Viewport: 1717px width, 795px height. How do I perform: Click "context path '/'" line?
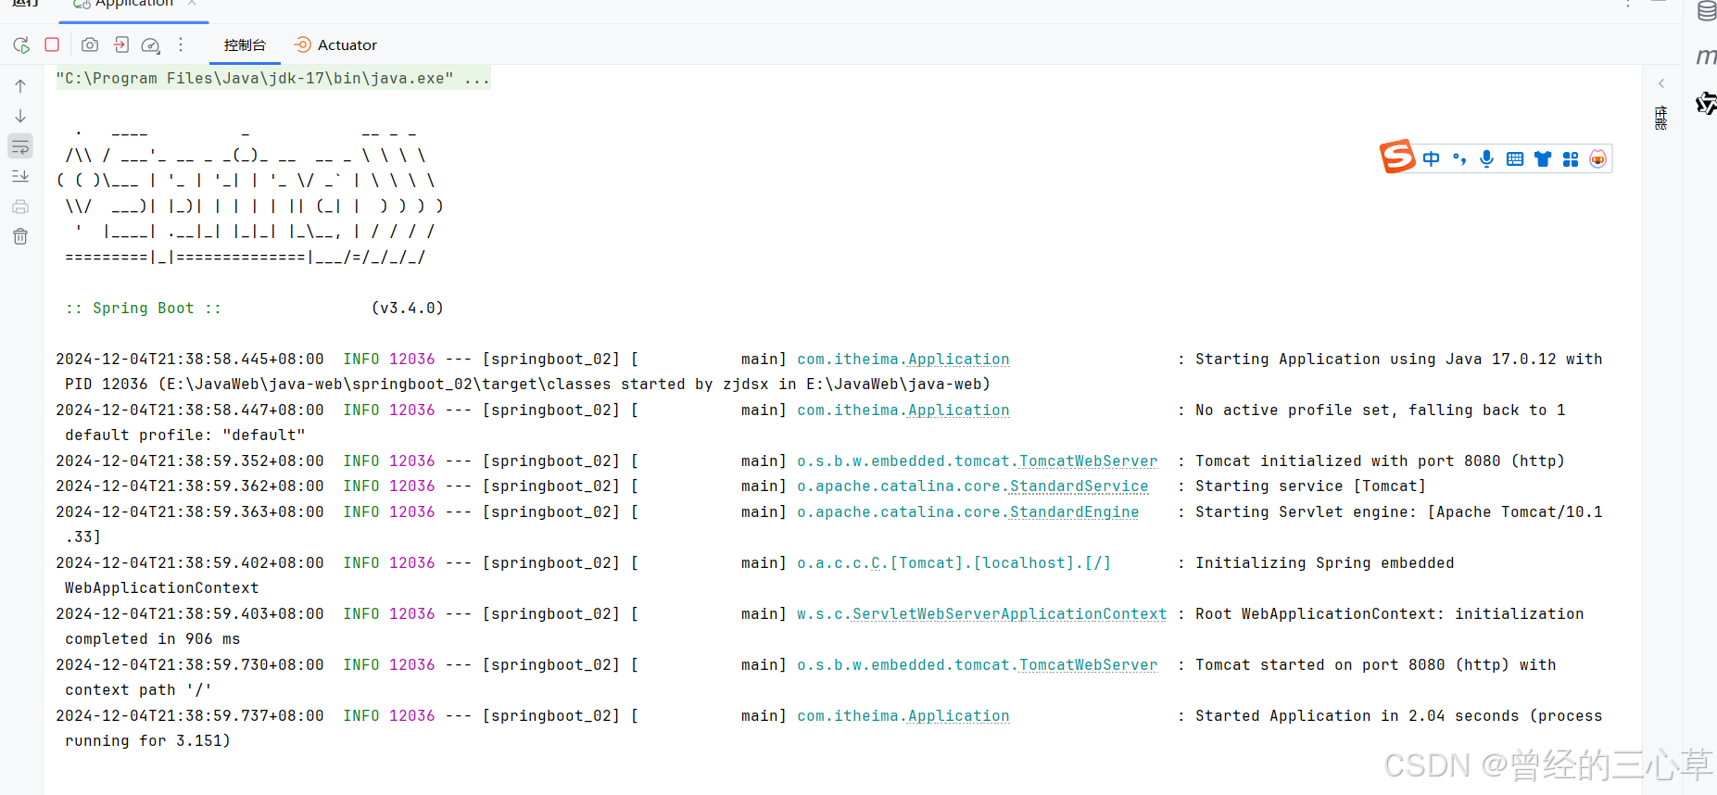139,690
